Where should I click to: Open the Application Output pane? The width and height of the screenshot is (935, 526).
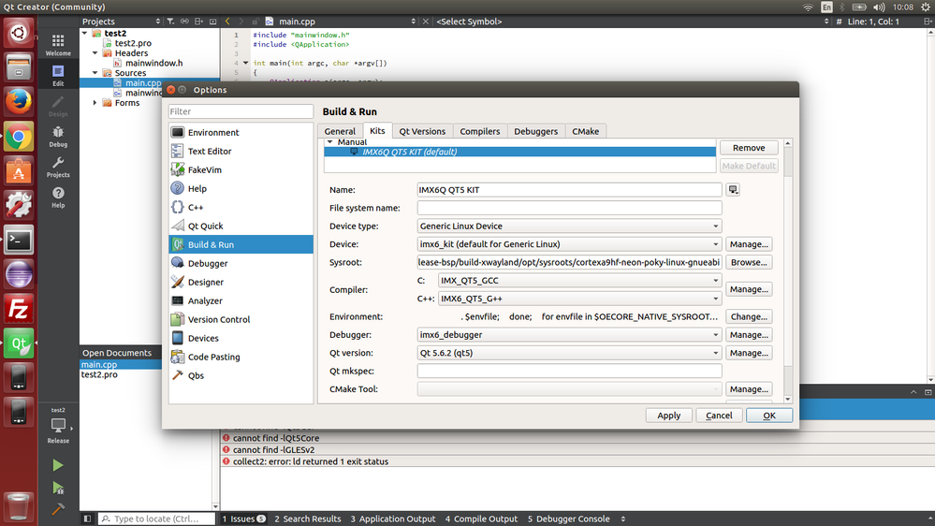(392, 519)
